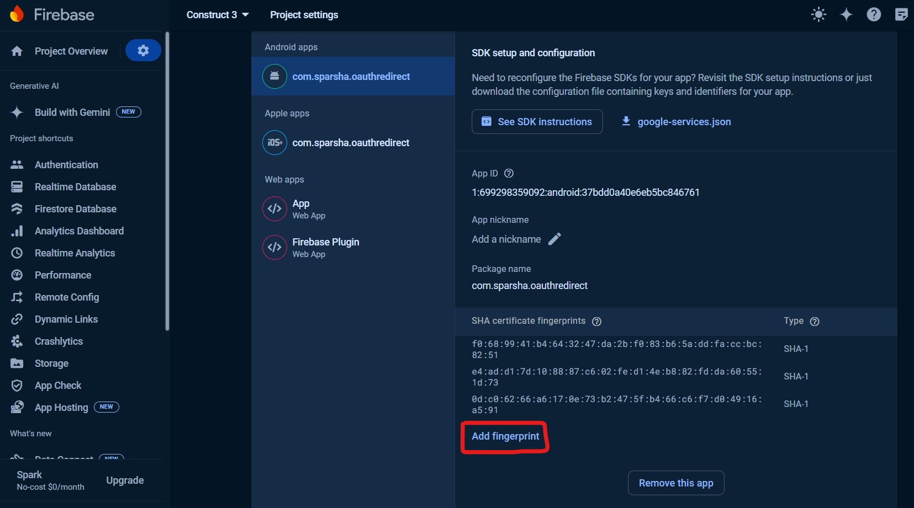Open Performance in the sidebar
This screenshot has width=914, height=508.
63,275
